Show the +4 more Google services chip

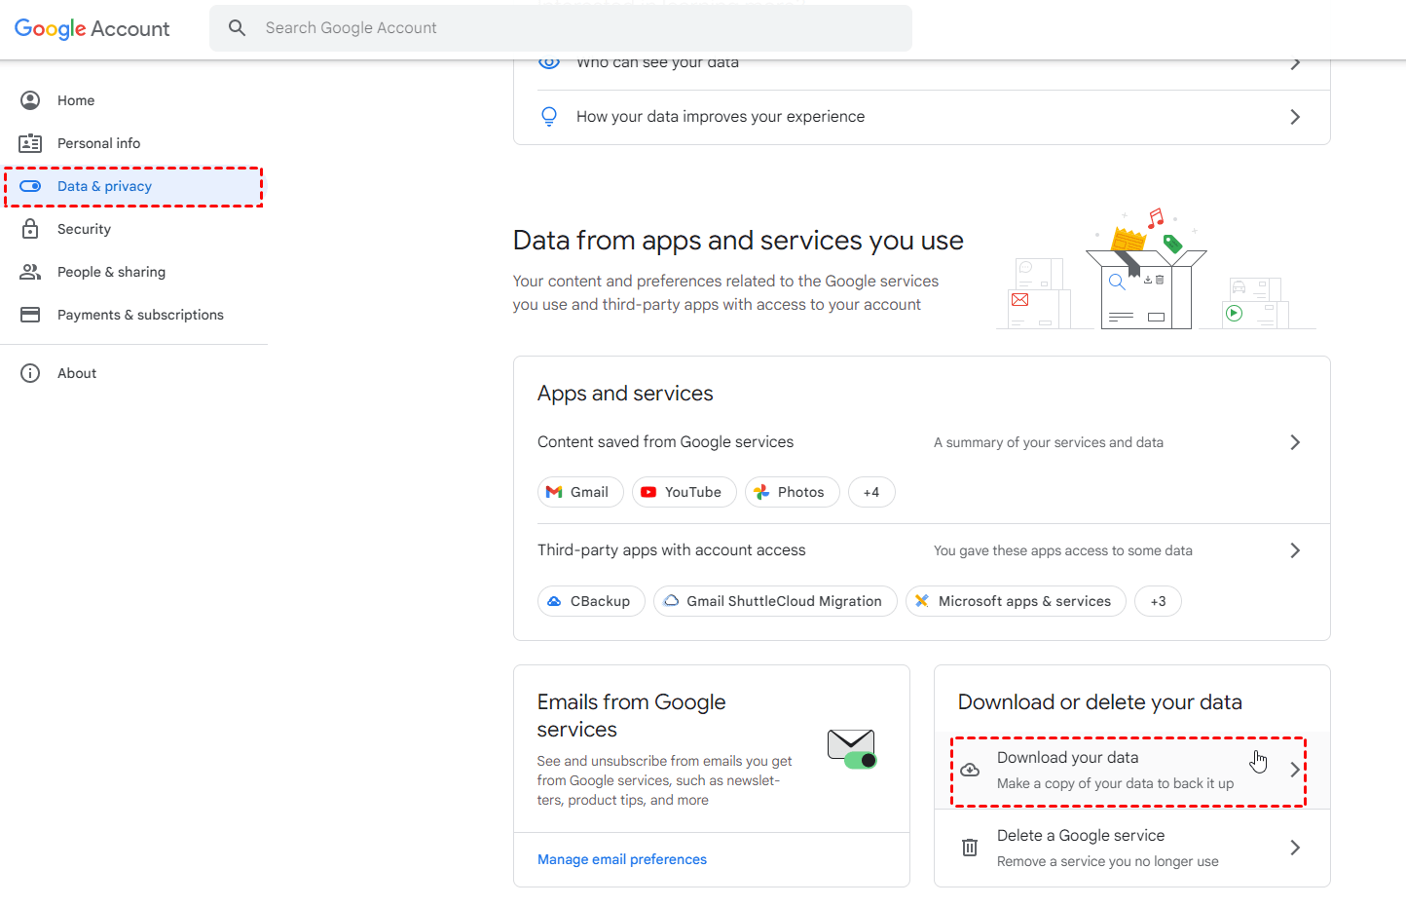pos(871,492)
